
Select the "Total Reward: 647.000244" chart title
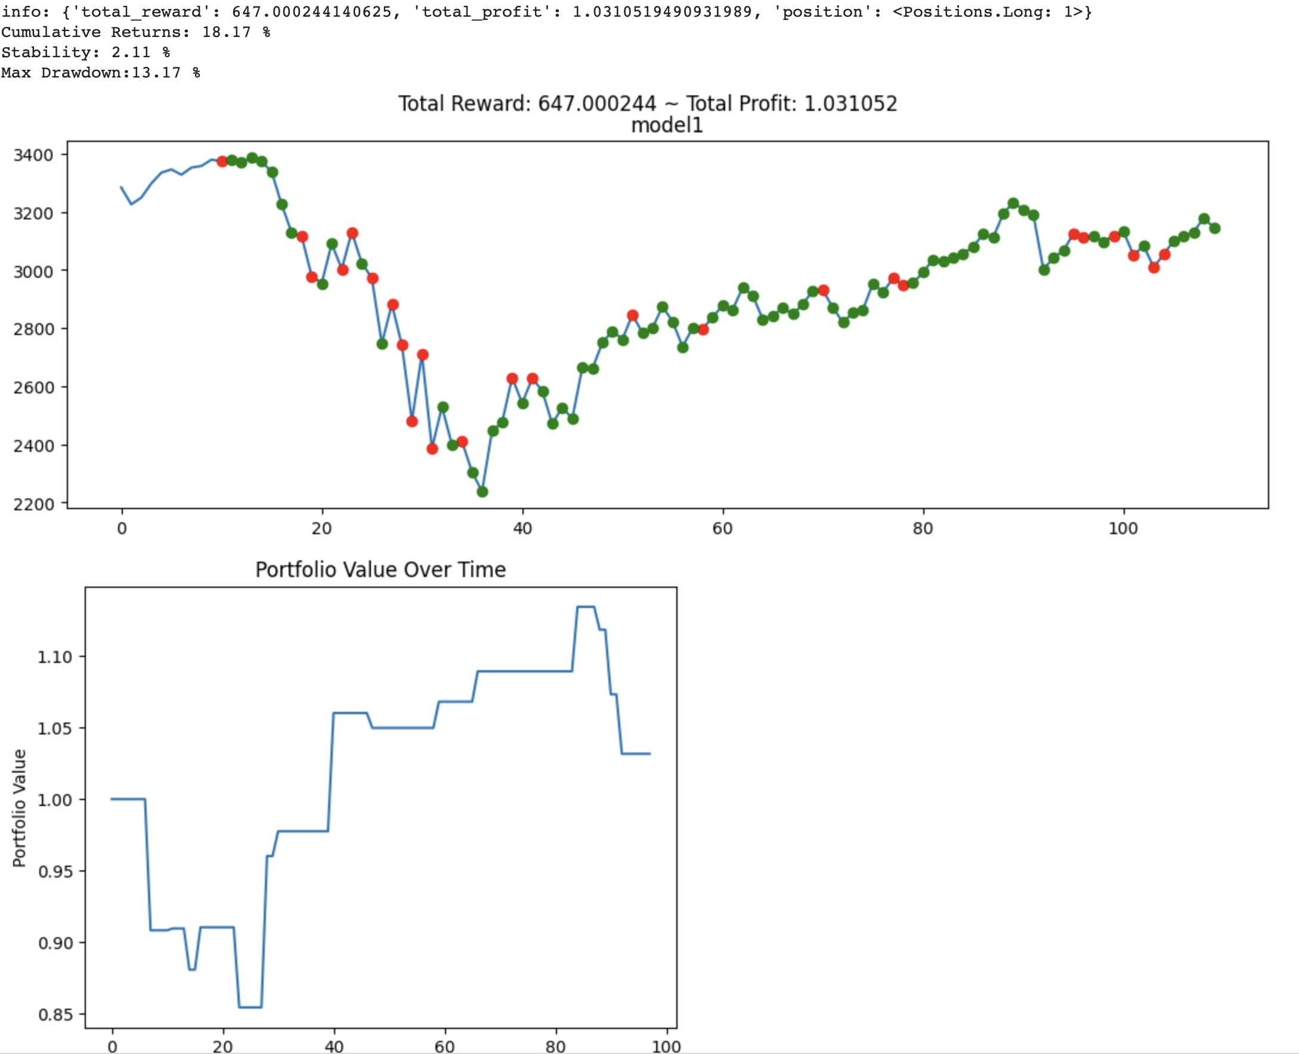coord(527,104)
